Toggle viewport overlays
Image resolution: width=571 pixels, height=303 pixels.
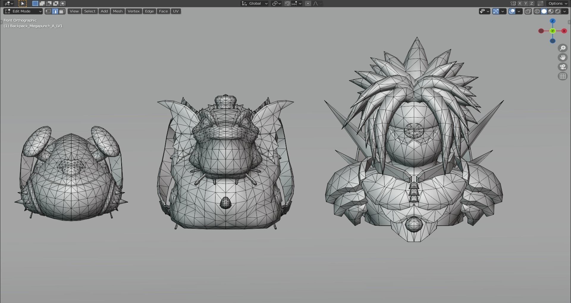coord(512,11)
